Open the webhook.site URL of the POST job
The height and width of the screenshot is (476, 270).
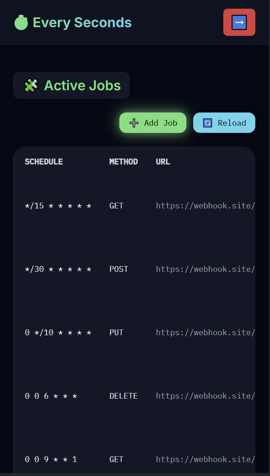(205, 269)
